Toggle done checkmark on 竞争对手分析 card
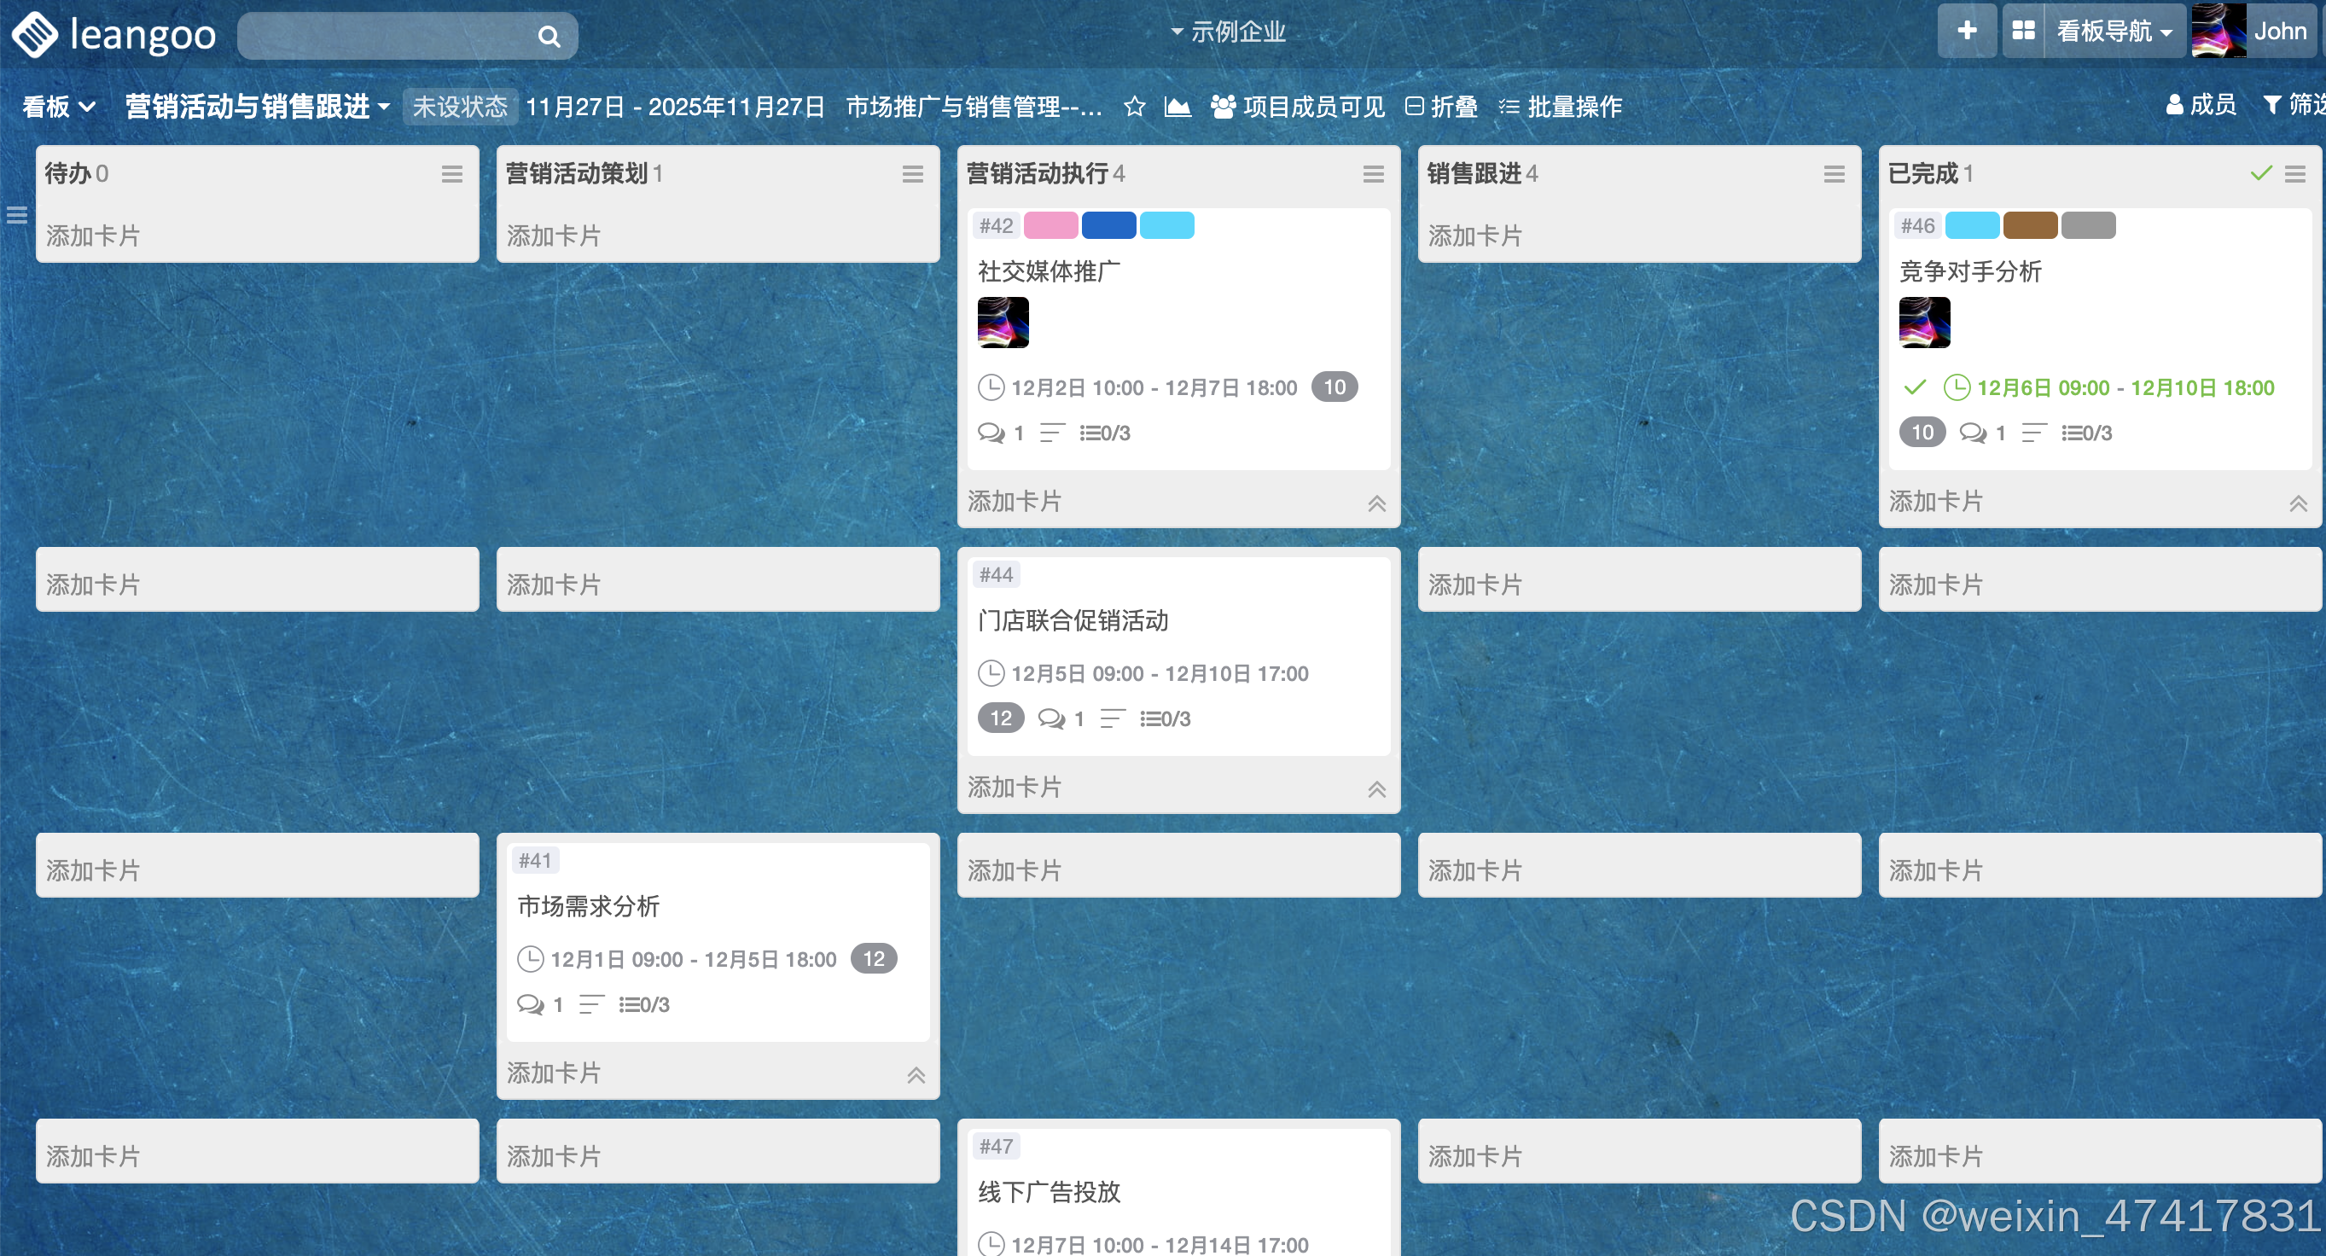Screen dimensions: 2326x1256 tap(1914, 388)
